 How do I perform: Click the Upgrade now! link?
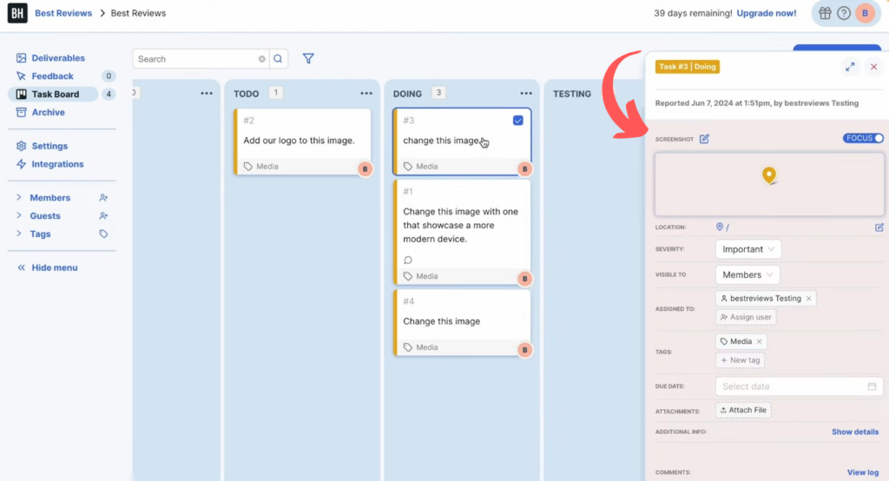pyautogui.click(x=766, y=13)
